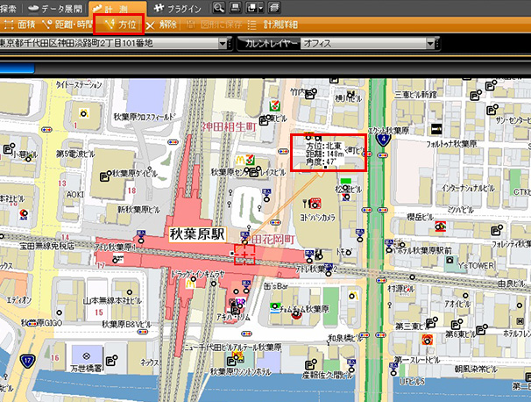
Task: Click the 神田相生町 district label
Action: pos(229,127)
